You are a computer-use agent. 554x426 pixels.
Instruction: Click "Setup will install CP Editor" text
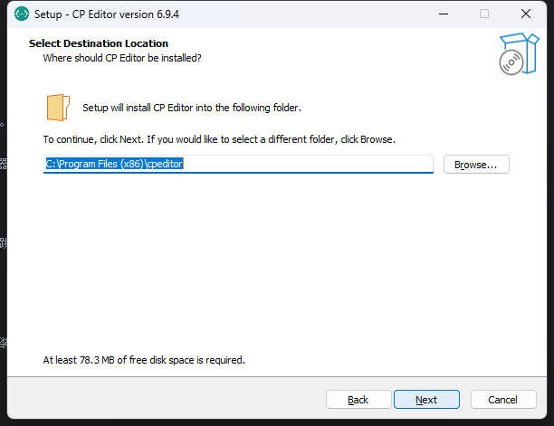click(x=192, y=108)
